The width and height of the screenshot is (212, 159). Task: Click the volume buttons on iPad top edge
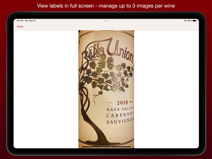coord(31,11)
